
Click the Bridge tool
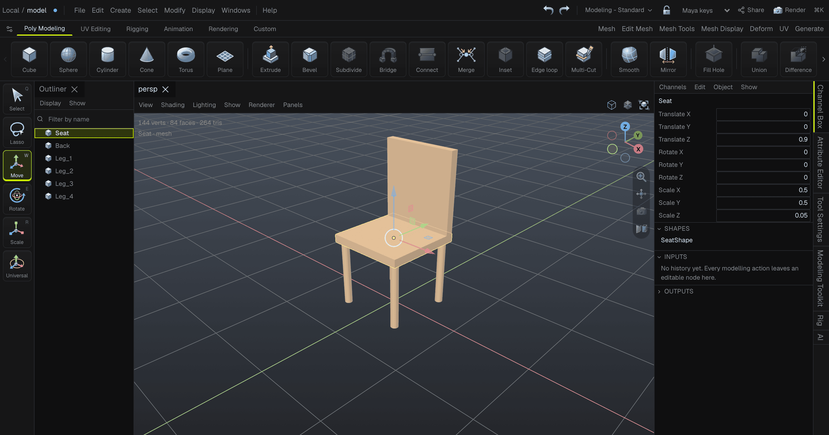(x=388, y=59)
